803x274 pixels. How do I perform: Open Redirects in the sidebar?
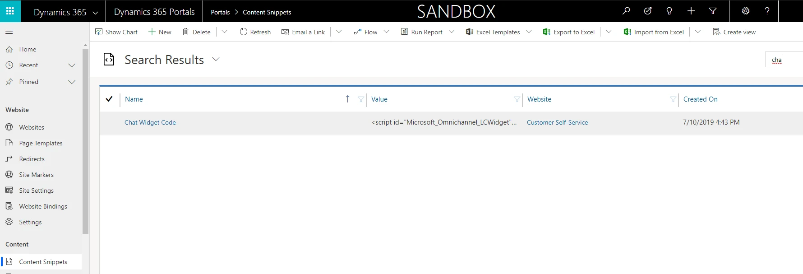pos(32,159)
